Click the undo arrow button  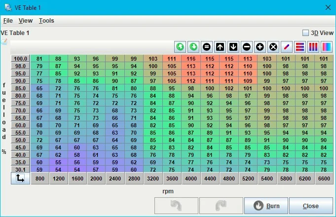pyautogui.click(x=176, y=206)
